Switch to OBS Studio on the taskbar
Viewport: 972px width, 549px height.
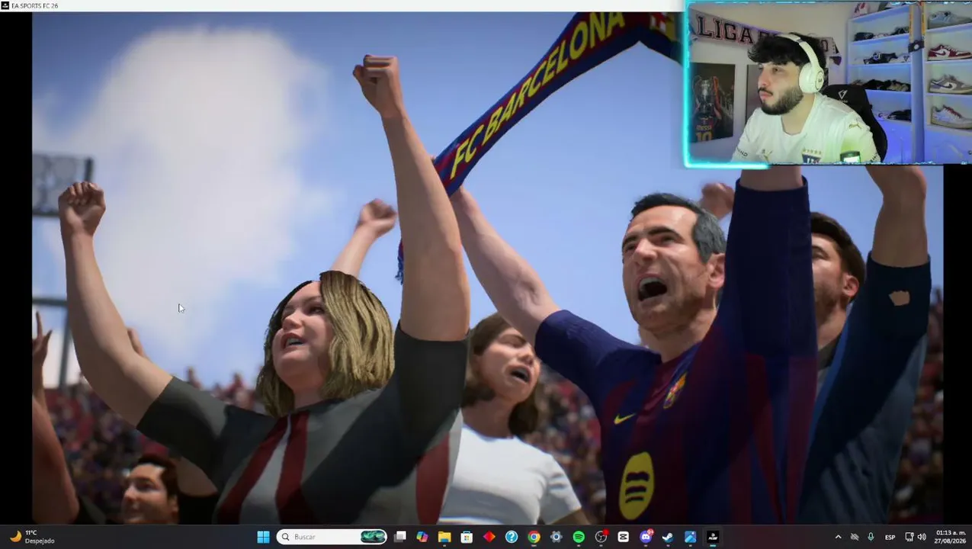pyautogui.click(x=601, y=537)
